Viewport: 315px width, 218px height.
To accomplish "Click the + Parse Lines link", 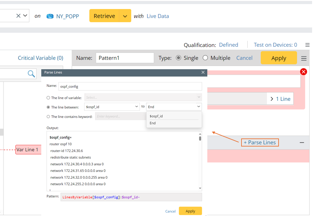I will click(260, 143).
